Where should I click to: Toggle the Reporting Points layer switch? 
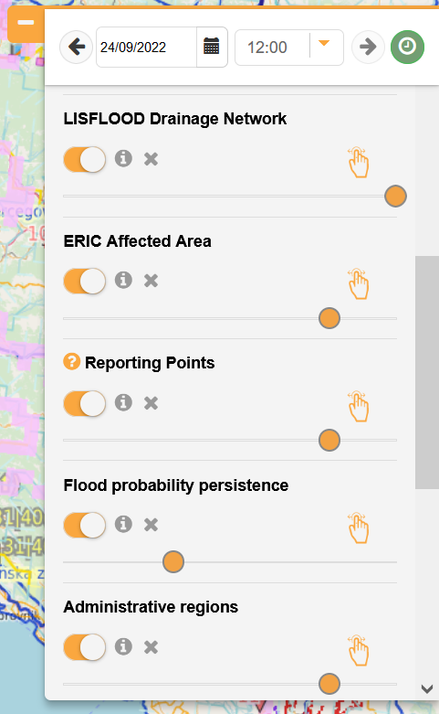(85, 403)
